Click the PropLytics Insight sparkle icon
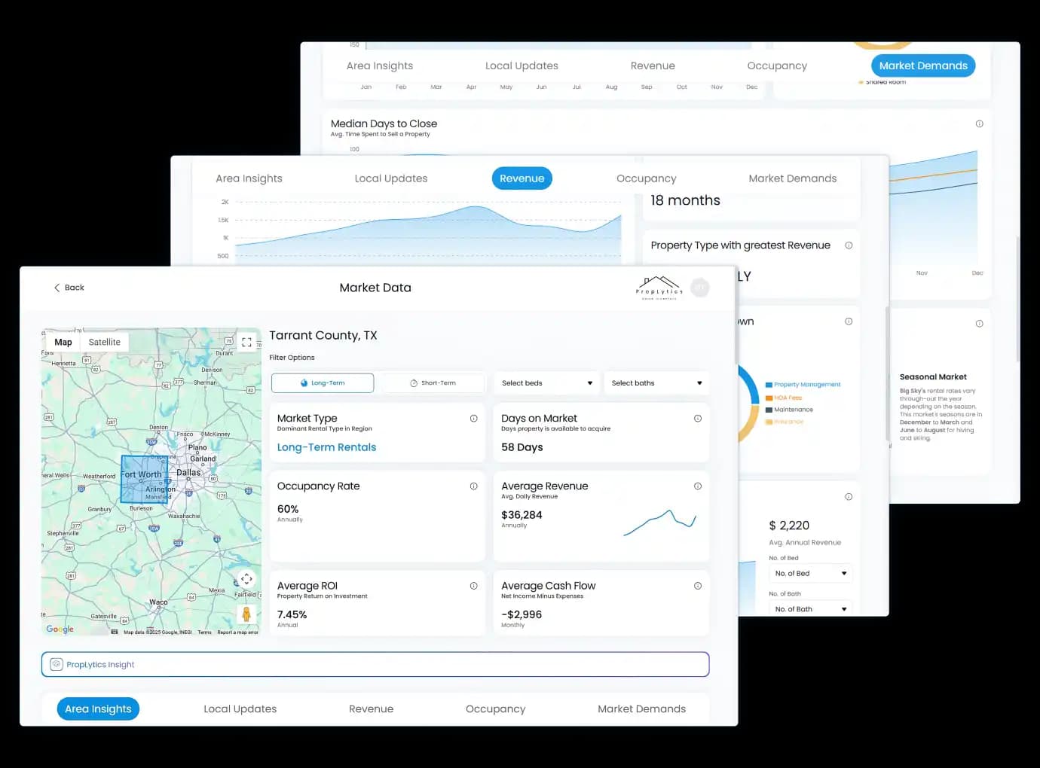 (x=57, y=664)
